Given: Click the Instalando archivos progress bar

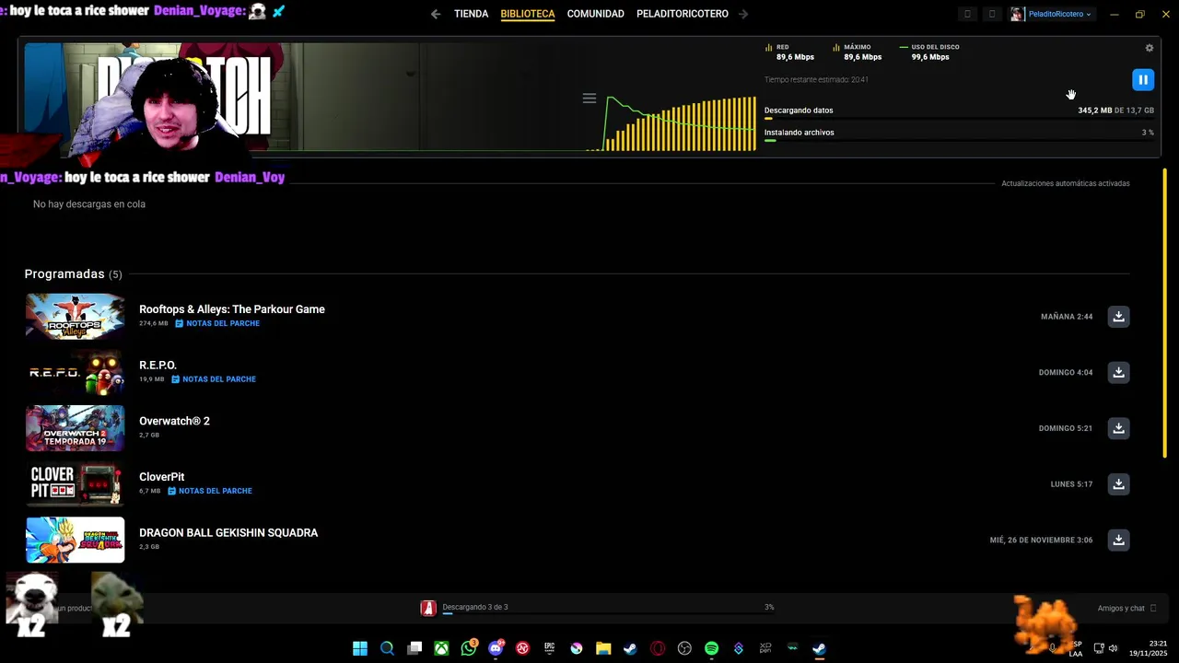Looking at the screenshot, I should point(959,141).
